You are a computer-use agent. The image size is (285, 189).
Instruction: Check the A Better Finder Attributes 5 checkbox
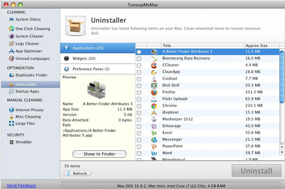[x=139, y=52]
